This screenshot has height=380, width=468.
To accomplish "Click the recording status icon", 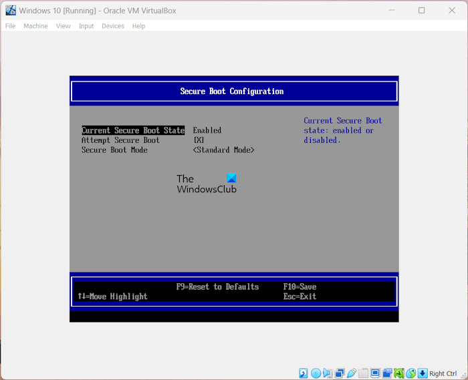I will point(387,373).
